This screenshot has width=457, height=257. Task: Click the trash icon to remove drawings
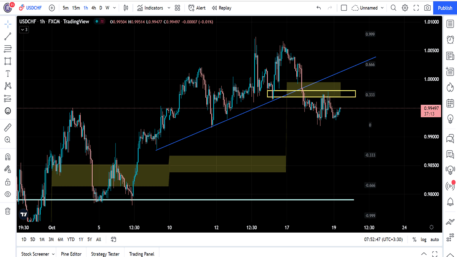pos(8,211)
